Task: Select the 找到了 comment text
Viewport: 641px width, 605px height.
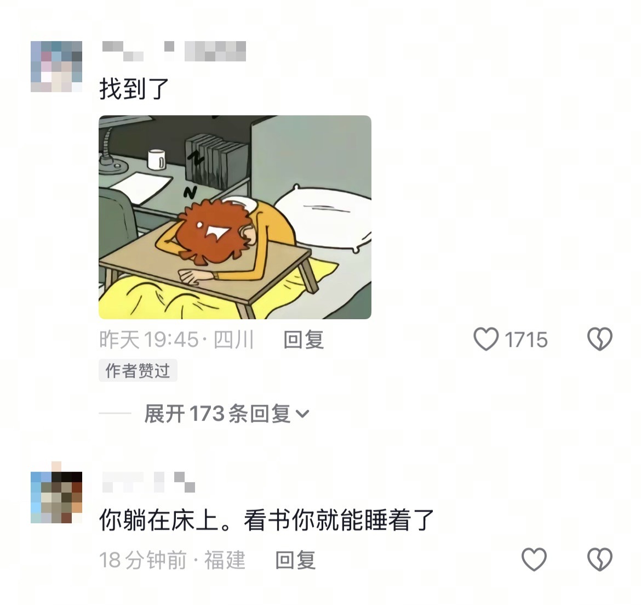Action: pyautogui.click(x=134, y=89)
